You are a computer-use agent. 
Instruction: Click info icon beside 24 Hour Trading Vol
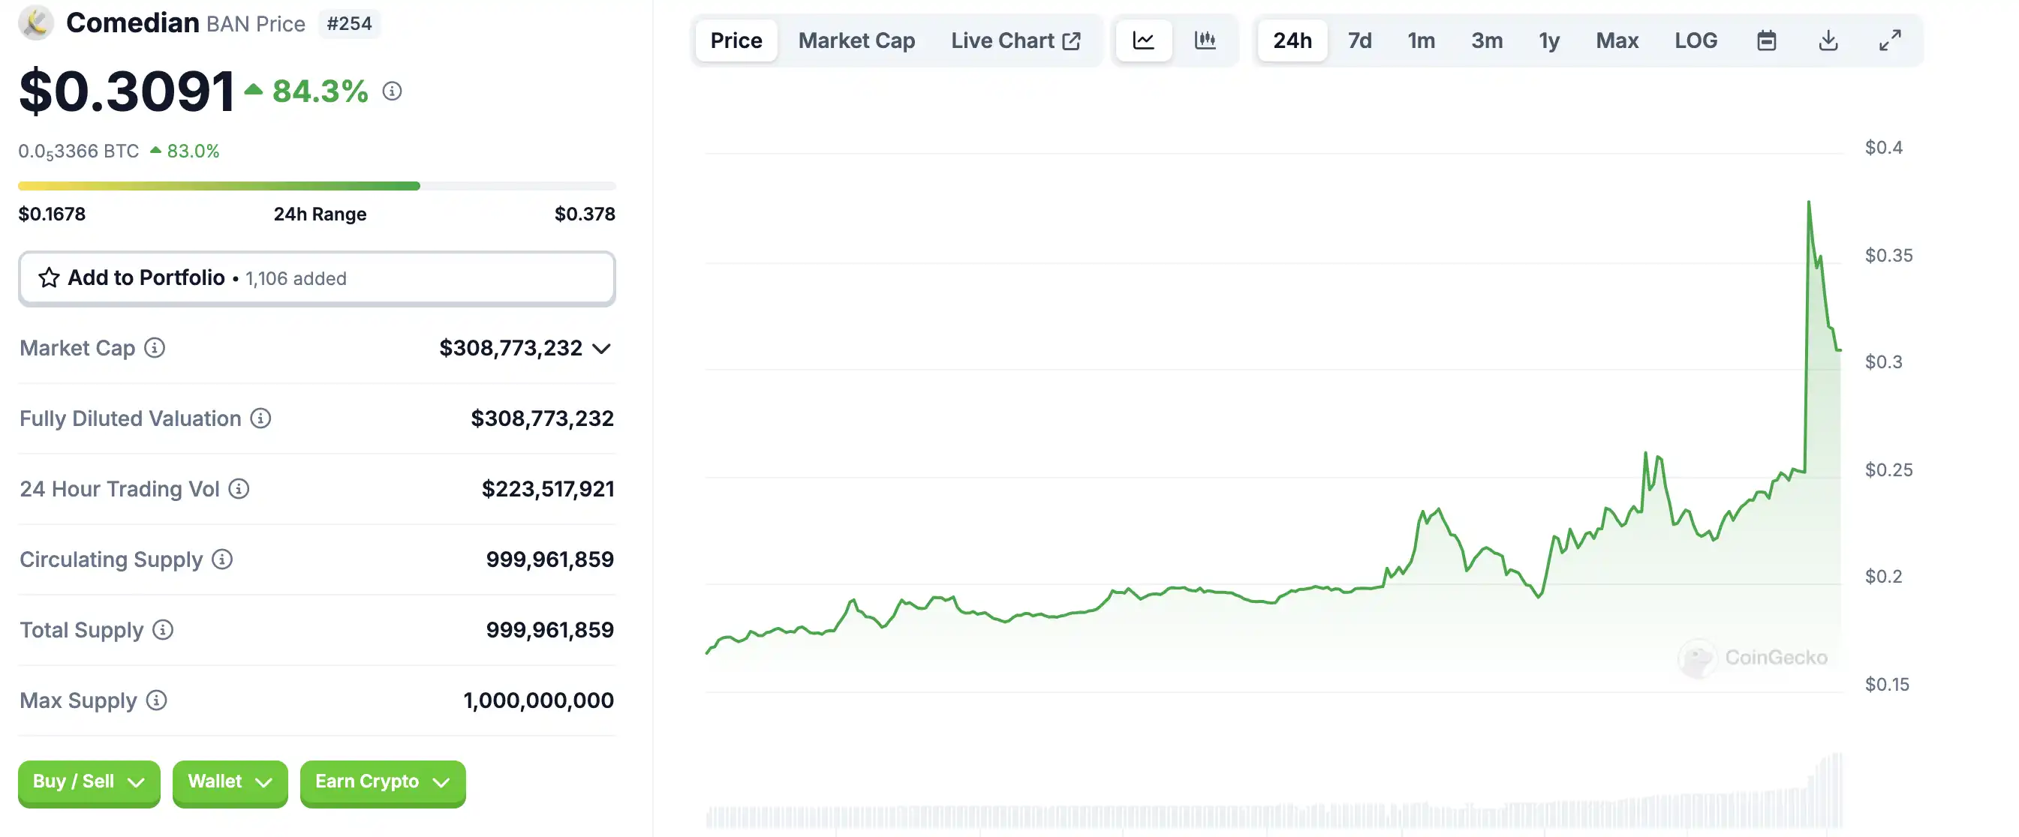[239, 488]
